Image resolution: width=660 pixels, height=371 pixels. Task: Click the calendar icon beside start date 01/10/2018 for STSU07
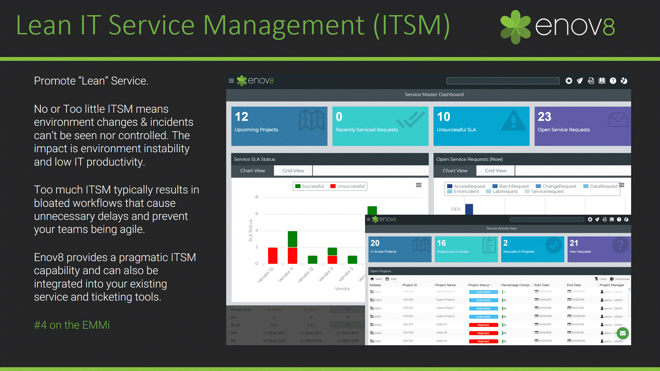[x=536, y=308]
